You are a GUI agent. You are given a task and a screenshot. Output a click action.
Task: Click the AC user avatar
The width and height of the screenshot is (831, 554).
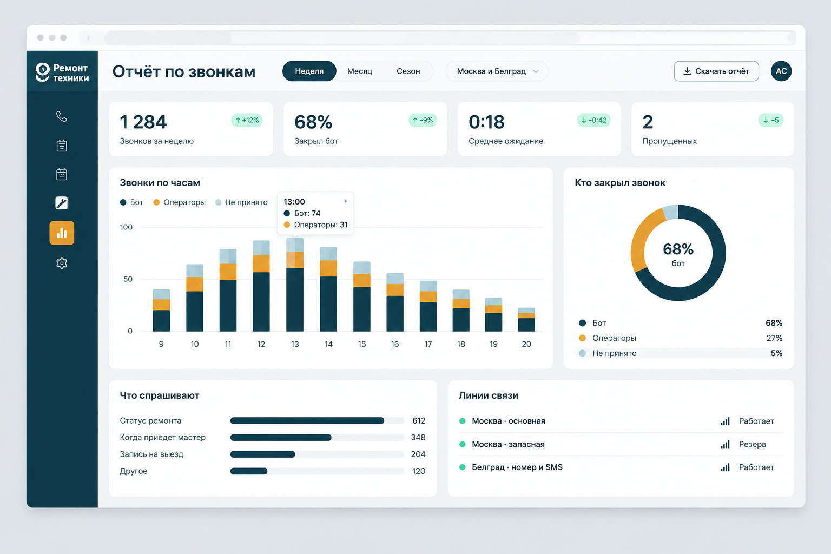point(781,71)
